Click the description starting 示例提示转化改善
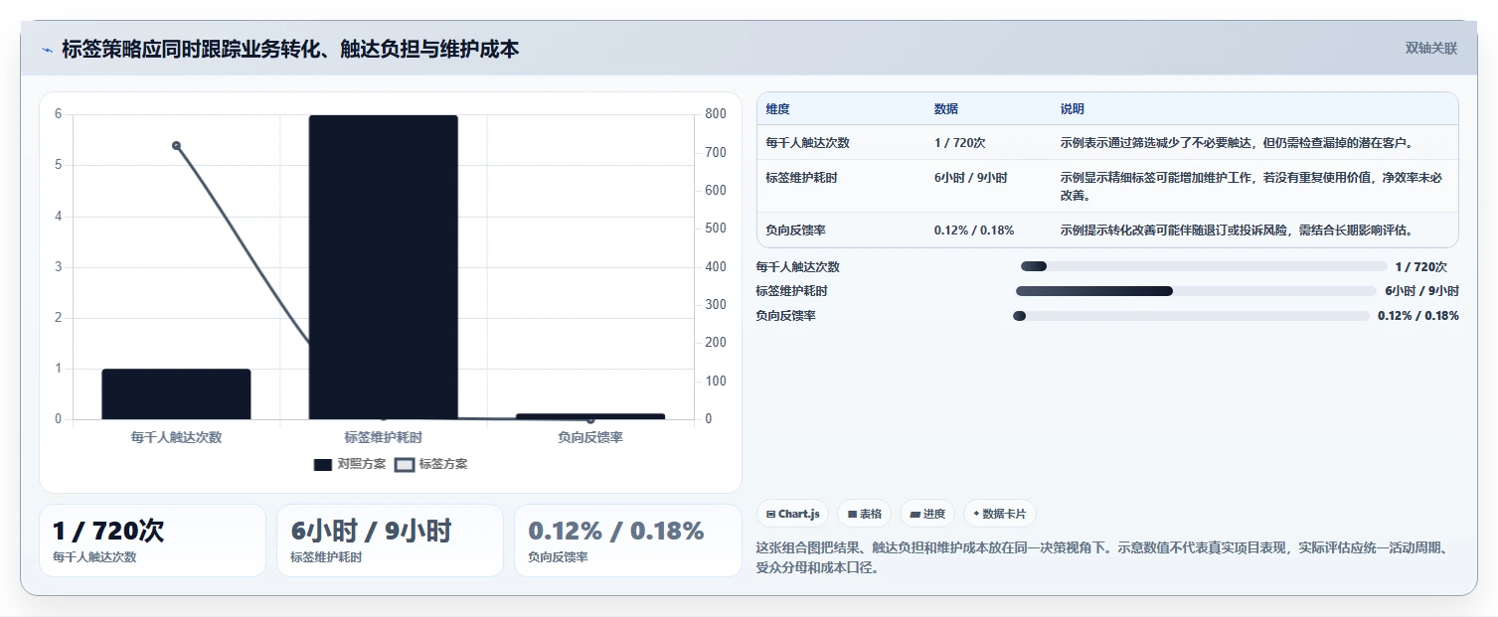 pos(1238,231)
